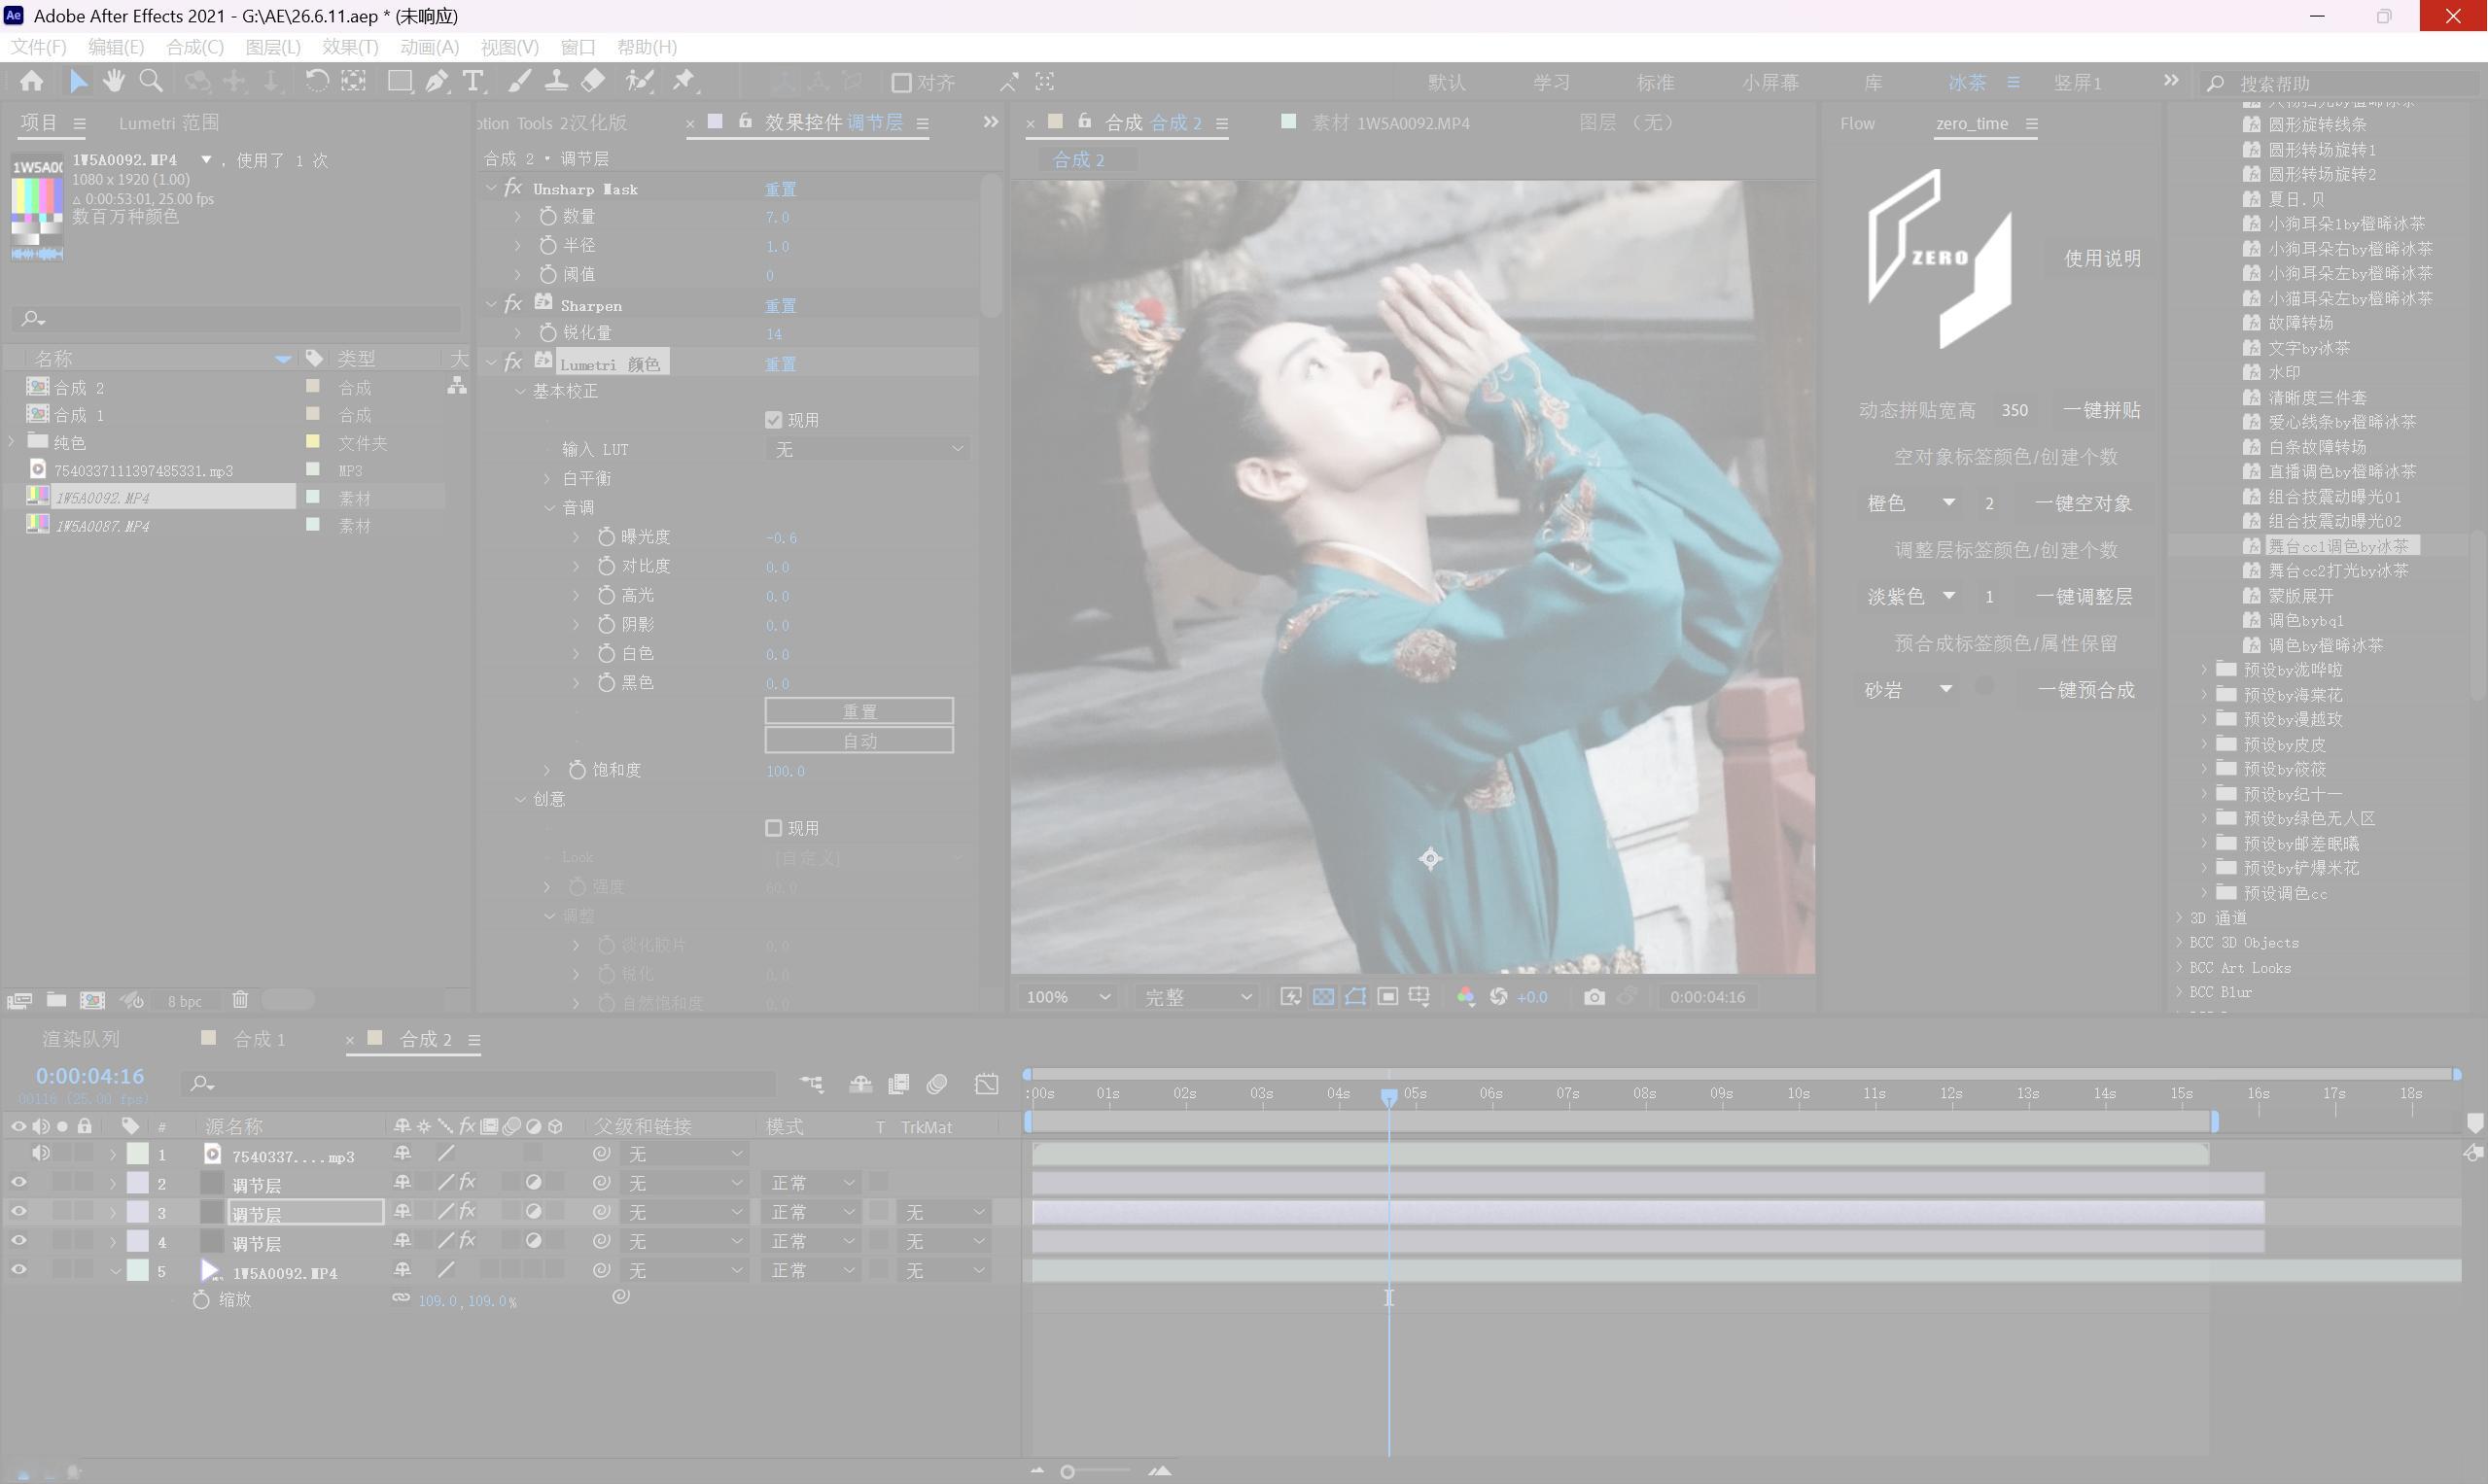This screenshot has height=1484, width=2488.
Task: Expand the 白平衡 section
Action: pyautogui.click(x=547, y=478)
